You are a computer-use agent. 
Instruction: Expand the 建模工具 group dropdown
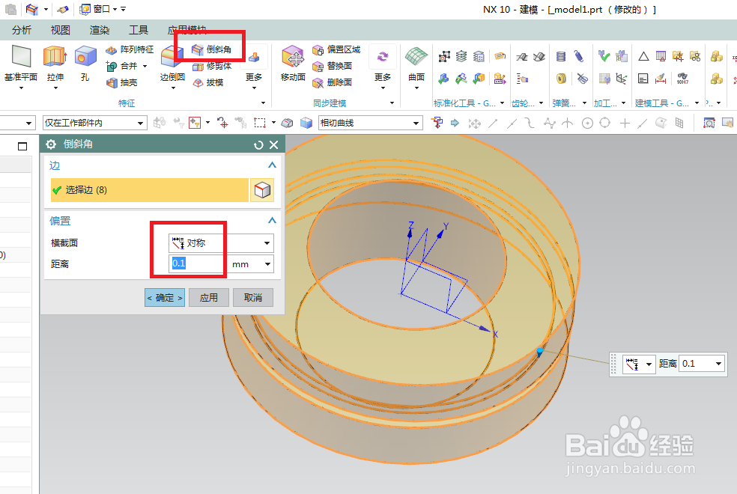tap(697, 103)
